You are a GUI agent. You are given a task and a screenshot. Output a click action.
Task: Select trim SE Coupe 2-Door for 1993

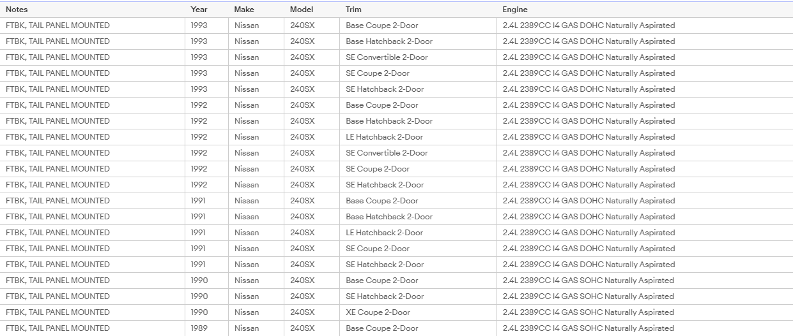378,73
